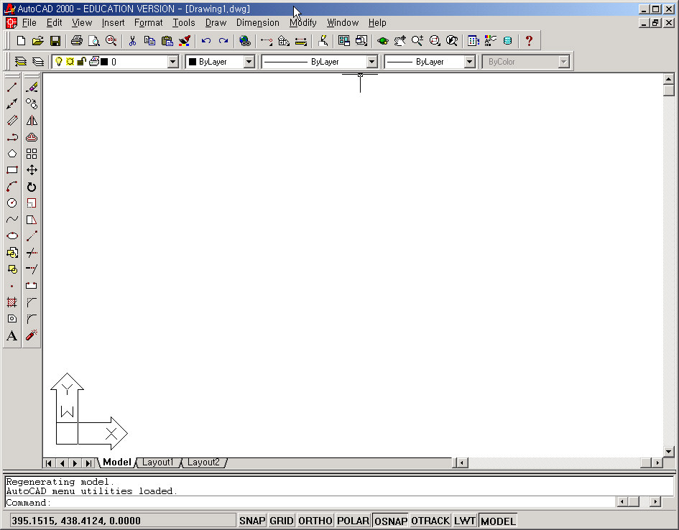Click the red question mark Help icon
Image resolution: width=679 pixels, height=530 pixels.
529,41
